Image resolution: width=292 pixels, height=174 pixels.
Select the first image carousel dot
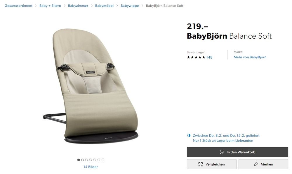pyautogui.click(x=79, y=160)
